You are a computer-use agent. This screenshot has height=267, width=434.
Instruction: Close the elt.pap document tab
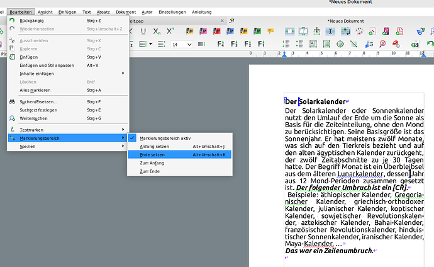click(222, 21)
